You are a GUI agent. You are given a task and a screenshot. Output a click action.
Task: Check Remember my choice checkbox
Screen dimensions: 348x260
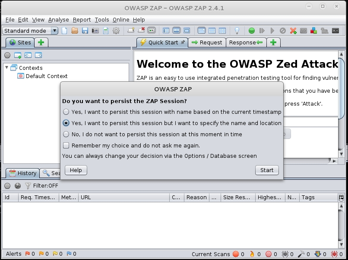66,145
